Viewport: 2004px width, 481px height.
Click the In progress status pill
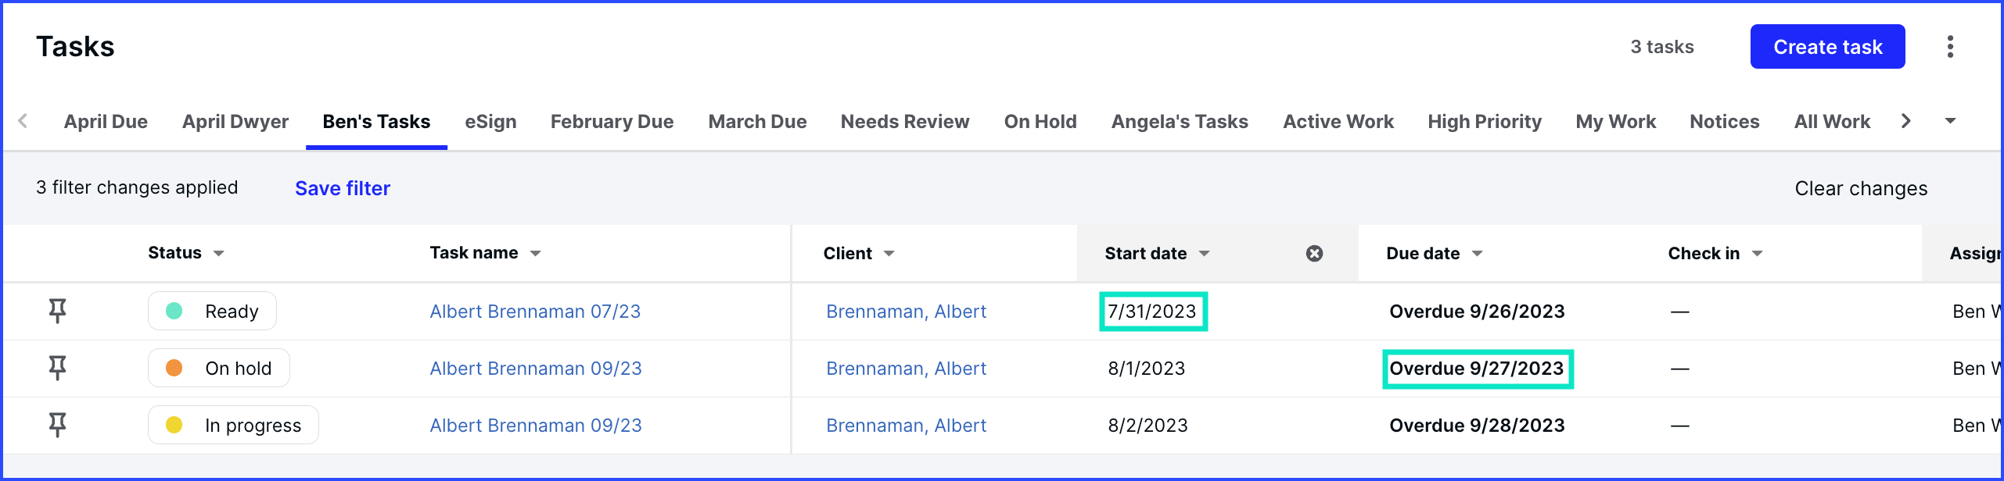pyautogui.click(x=233, y=425)
